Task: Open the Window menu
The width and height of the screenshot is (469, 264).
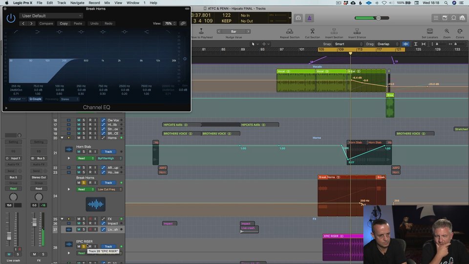Action: tap(133, 3)
